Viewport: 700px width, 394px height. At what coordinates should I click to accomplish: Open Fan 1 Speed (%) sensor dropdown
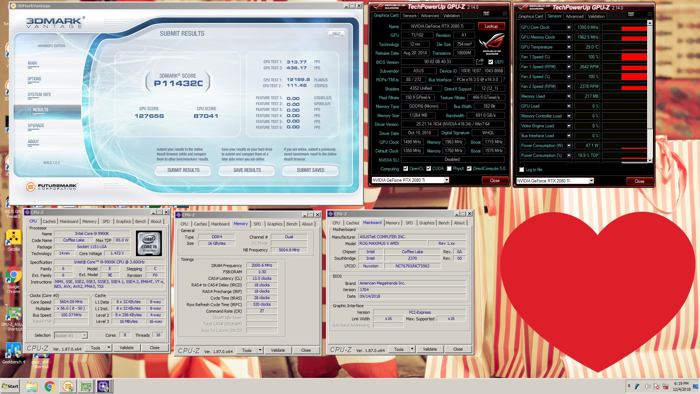click(569, 57)
